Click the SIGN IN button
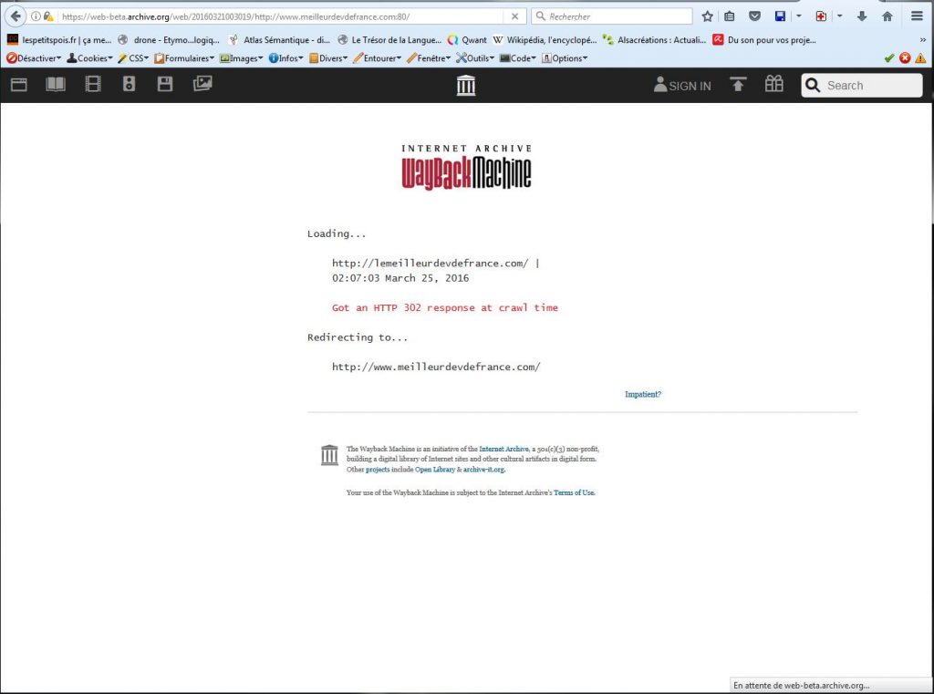Screen dimensions: 934x694 pyautogui.click(x=682, y=86)
